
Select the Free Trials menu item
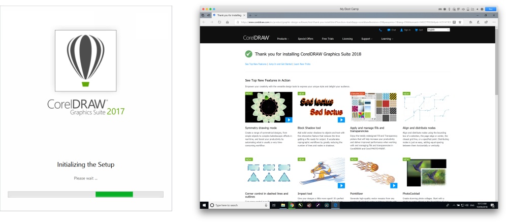[328, 39]
